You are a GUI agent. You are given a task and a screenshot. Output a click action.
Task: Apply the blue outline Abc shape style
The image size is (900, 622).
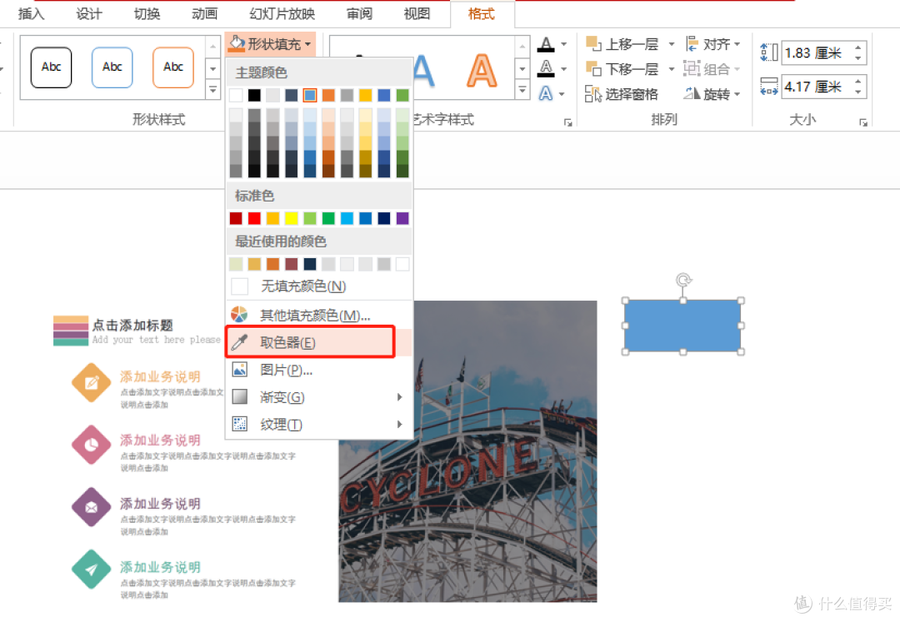[x=112, y=67]
